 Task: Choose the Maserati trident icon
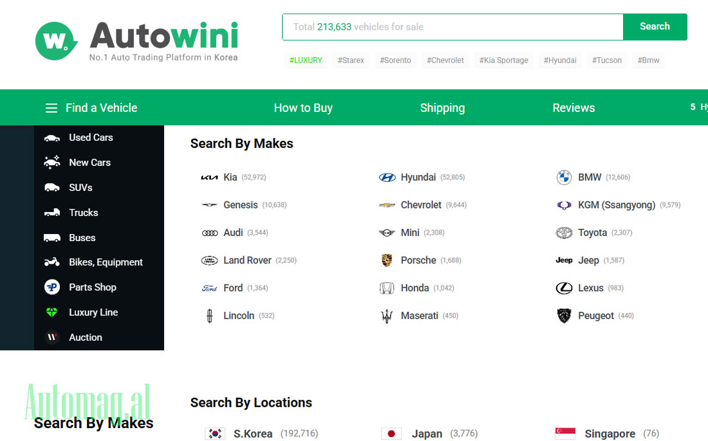pyautogui.click(x=387, y=316)
